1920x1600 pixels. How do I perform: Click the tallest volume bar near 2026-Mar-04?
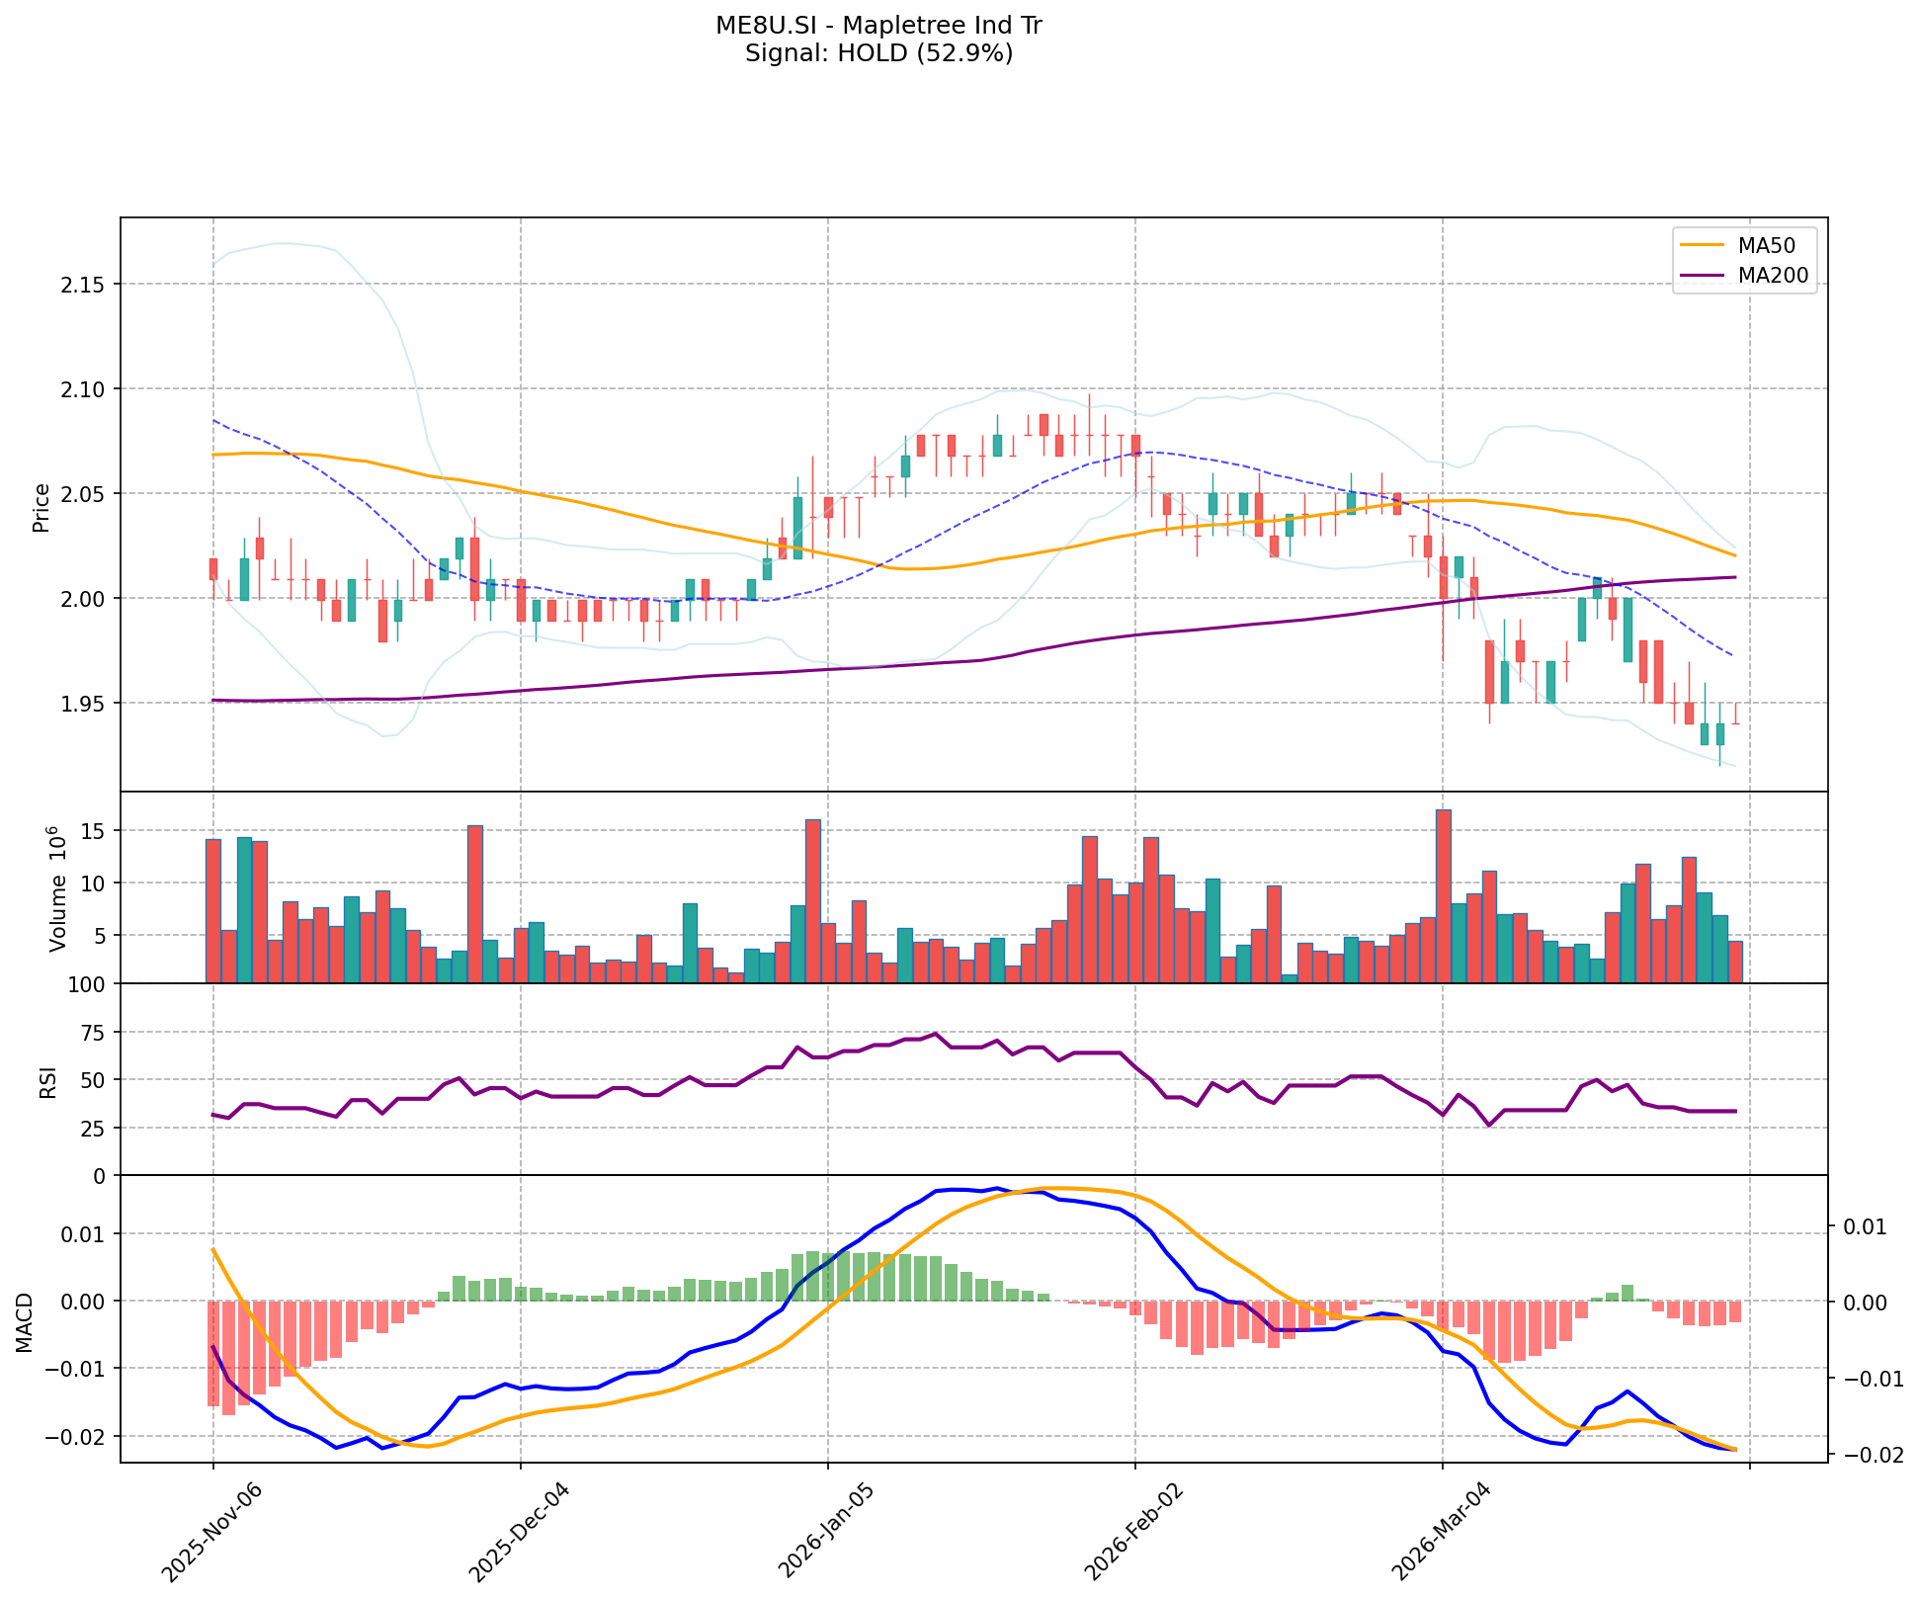[1443, 895]
